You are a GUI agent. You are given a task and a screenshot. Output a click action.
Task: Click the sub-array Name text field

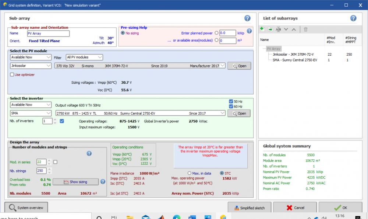[48, 34]
